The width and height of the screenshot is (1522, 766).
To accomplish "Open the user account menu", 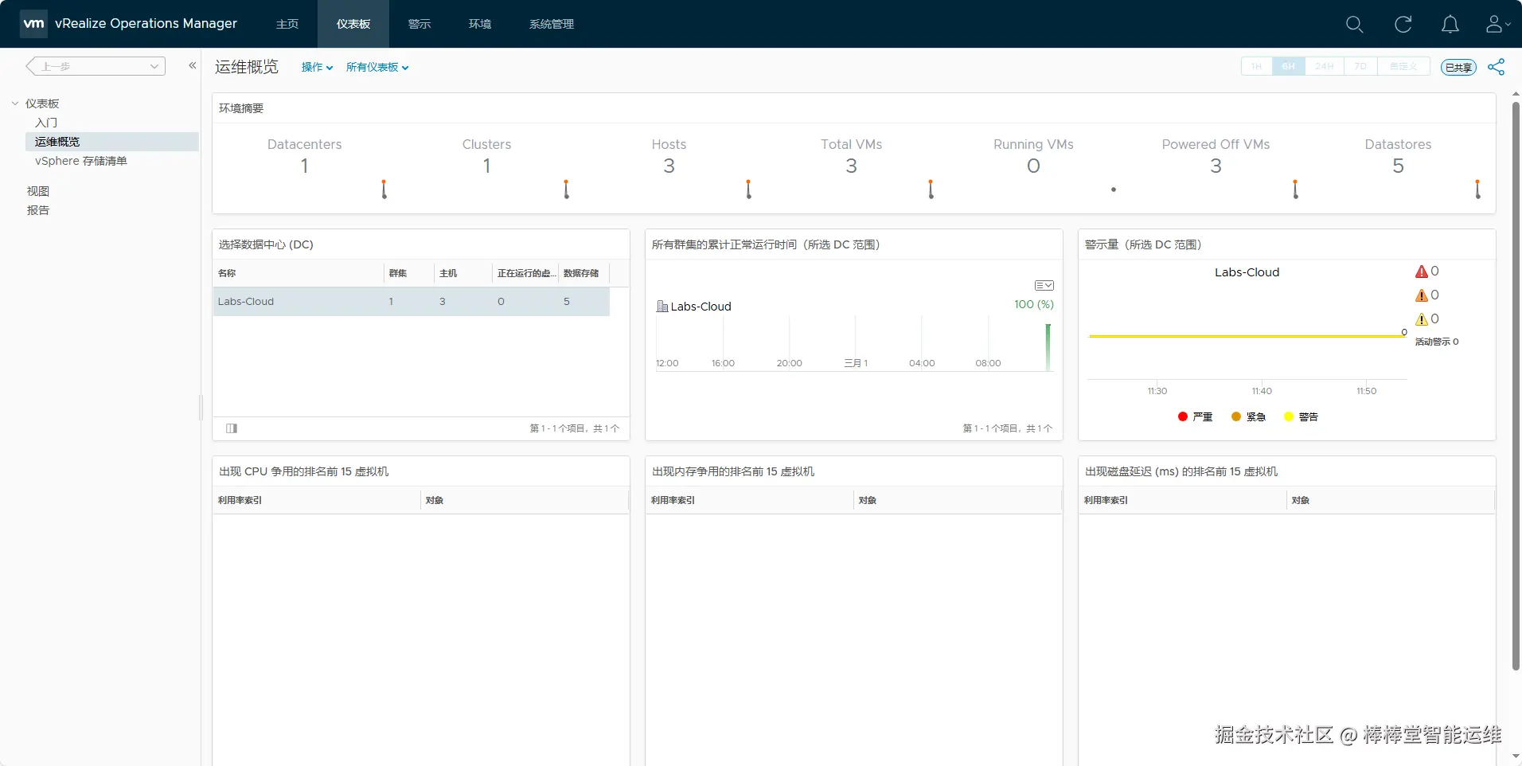I will tap(1497, 25).
